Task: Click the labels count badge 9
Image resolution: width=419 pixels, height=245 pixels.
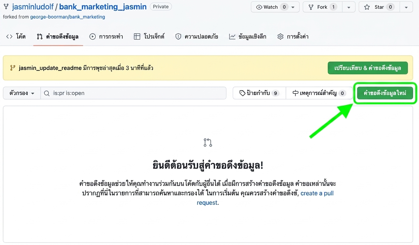Action: coord(275,93)
